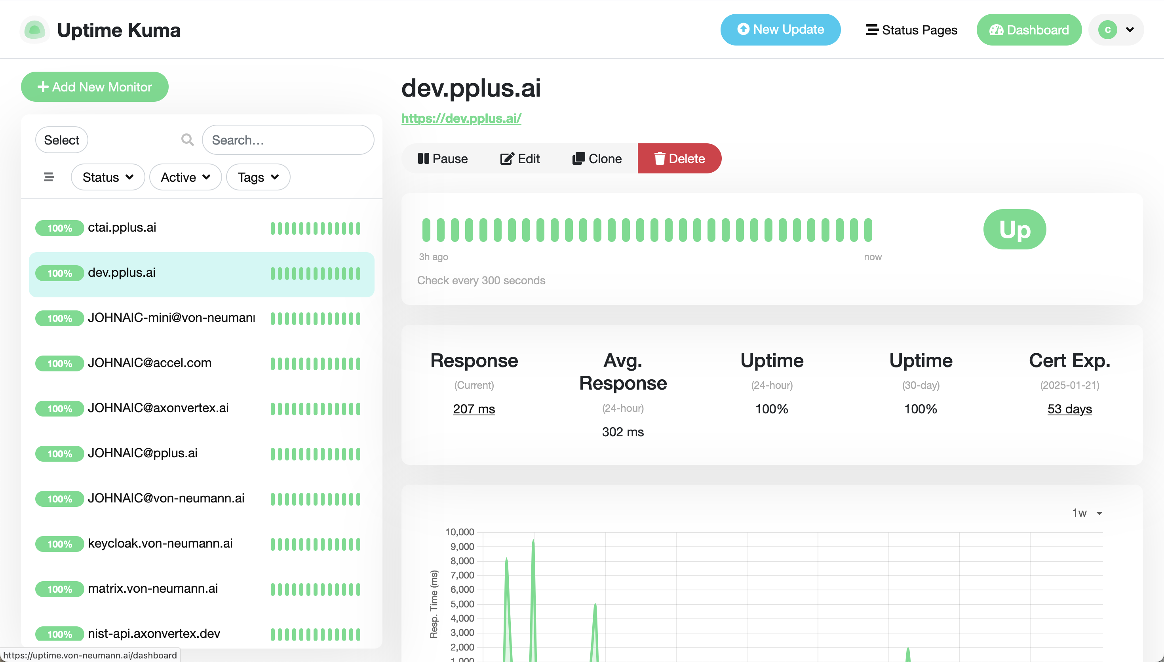The height and width of the screenshot is (662, 1164).
Task: Click the 100% badge for keycloak.von-neumann.ai
Action: tap(59, 544)
